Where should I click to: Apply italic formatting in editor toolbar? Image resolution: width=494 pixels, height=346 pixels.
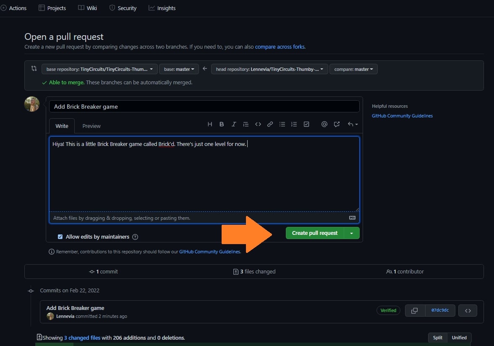point(234,124)
